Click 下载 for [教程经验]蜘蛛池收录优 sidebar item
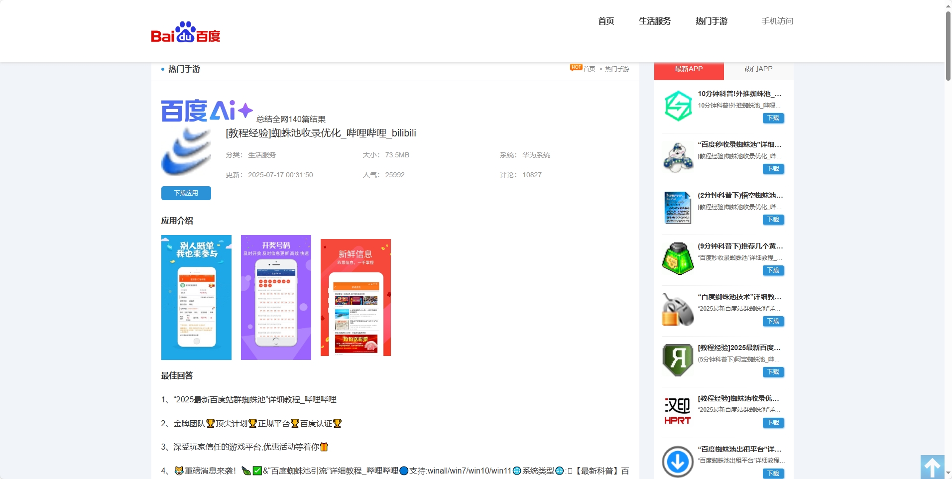 pyautogui.click(x=773, y=423)
